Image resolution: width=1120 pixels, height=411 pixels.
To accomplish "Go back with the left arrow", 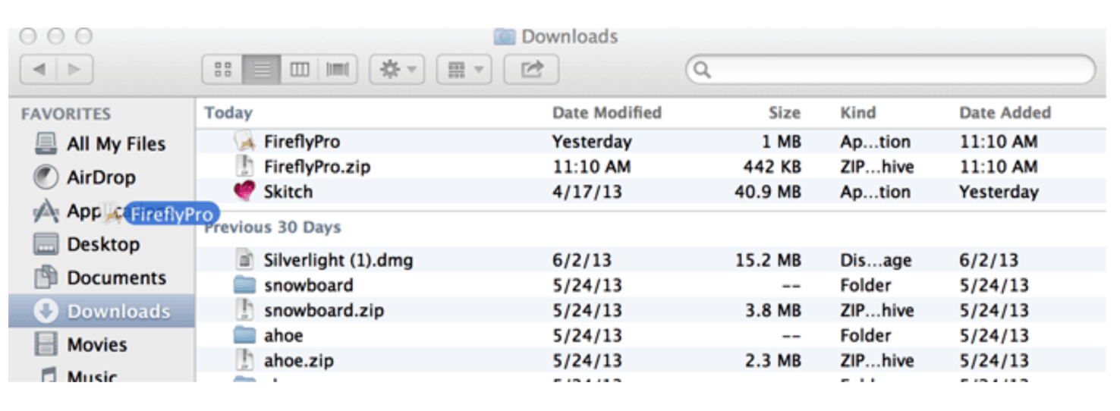I will coord(39,70).
